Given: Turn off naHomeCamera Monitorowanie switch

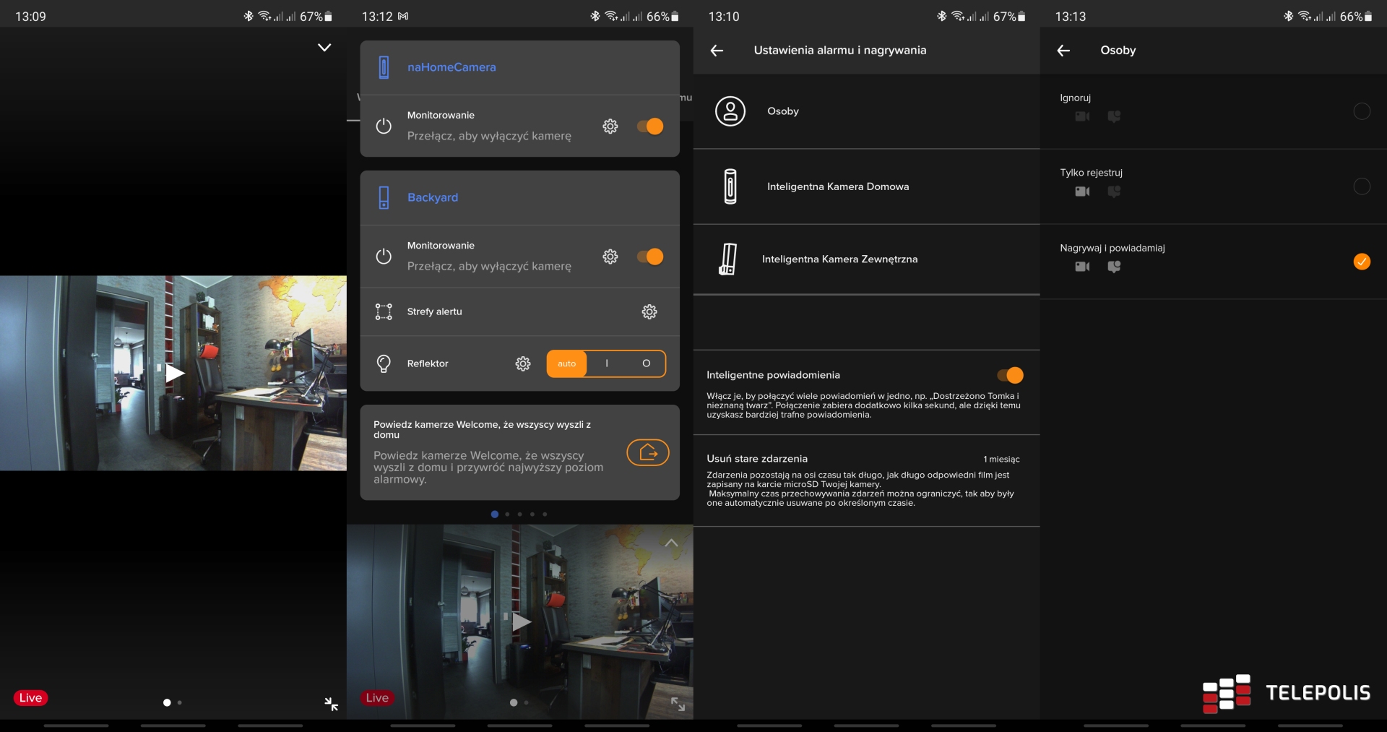Looking at the screenshot, I should click(x=650, y=126).
